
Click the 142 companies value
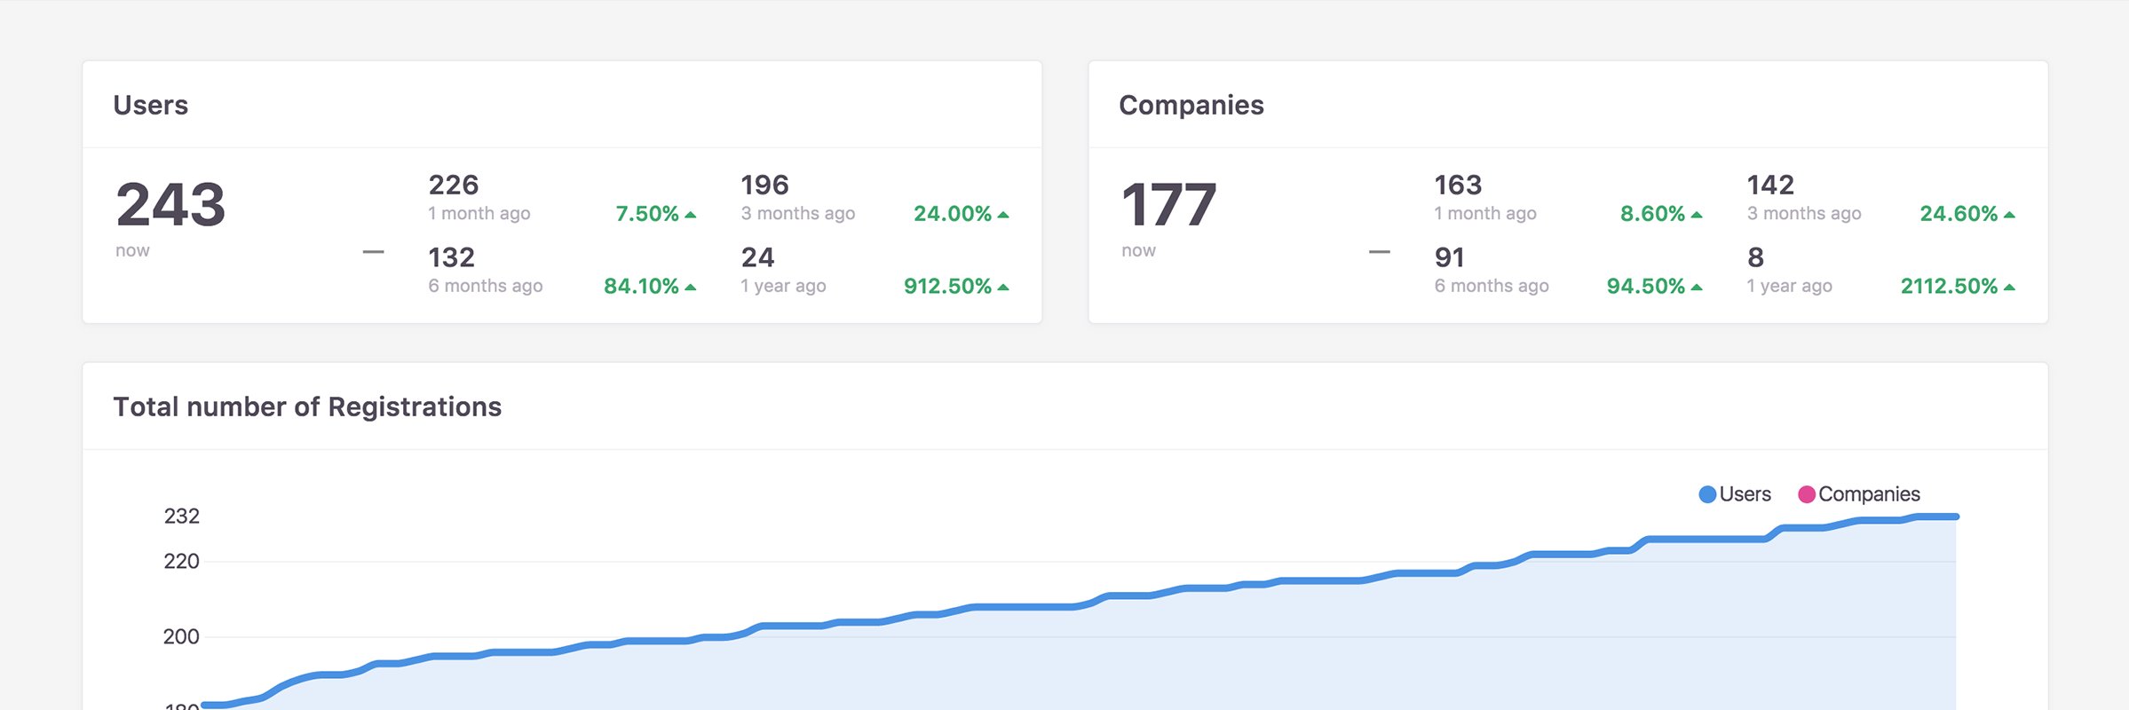(x=1771, y=185)
